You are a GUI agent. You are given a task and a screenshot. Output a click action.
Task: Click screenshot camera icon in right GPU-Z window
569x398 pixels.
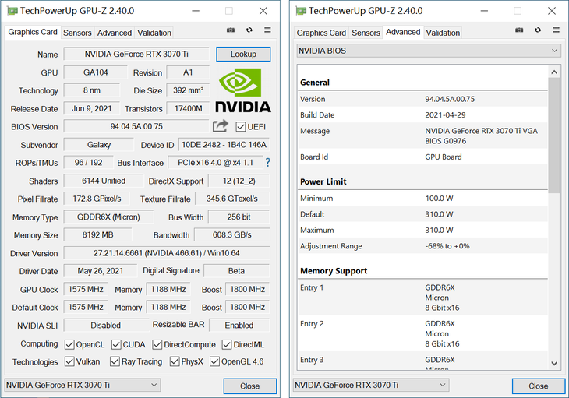[x=519, y=30]
